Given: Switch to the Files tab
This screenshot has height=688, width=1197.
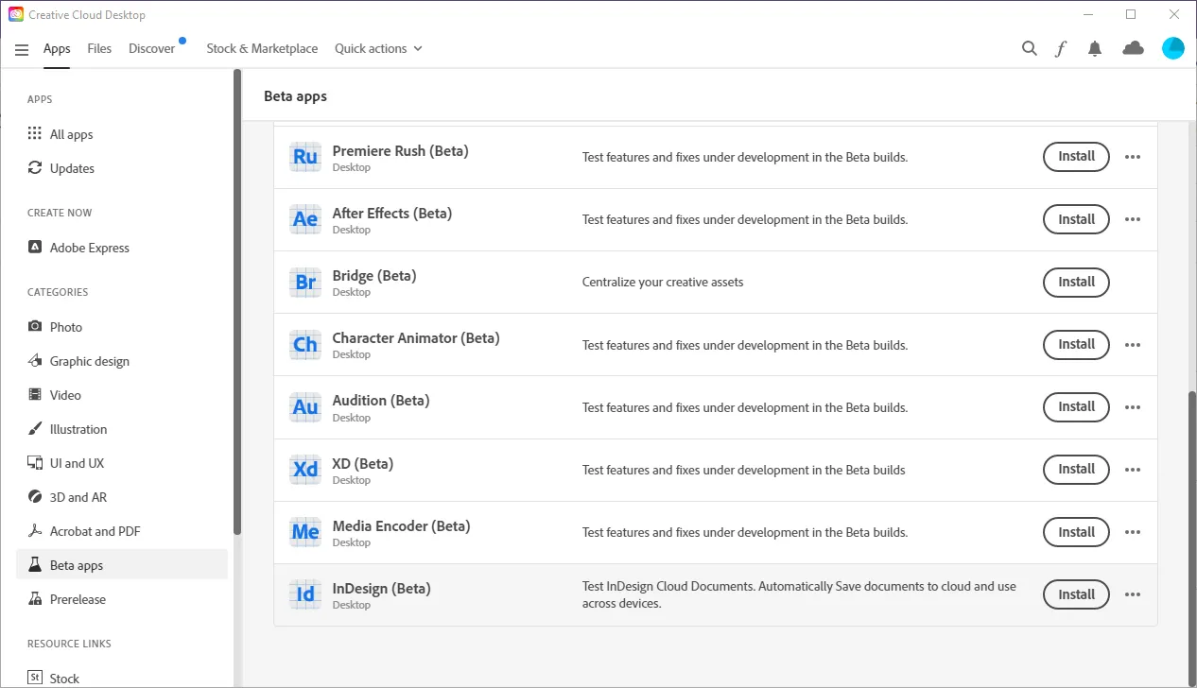Looking at the screenshot, I should coord(98,48).
